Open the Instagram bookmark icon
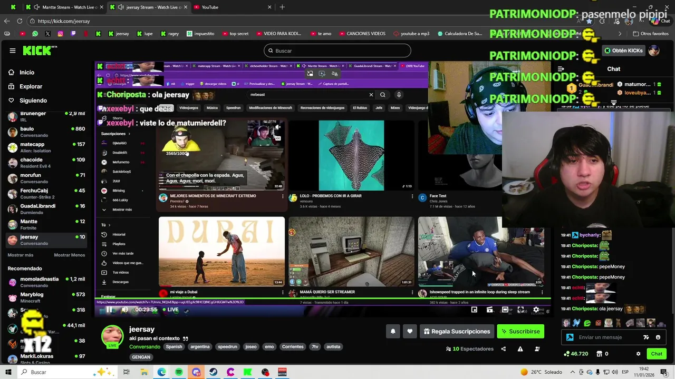This screenshot has width=675, height=379. click(60, 34)
